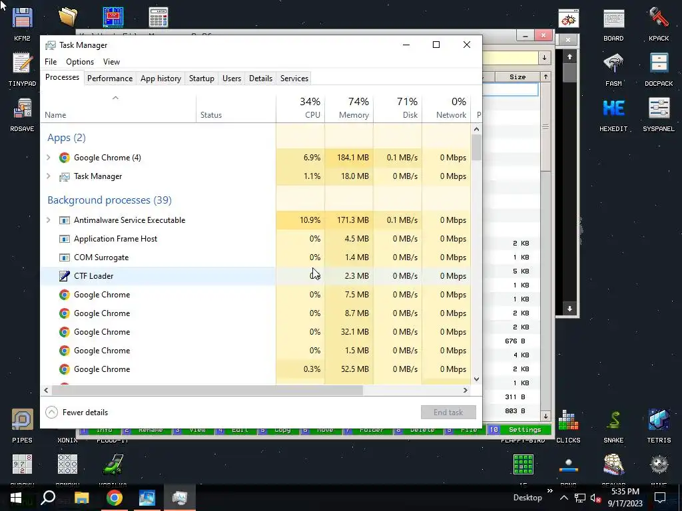The height and width of the screenshot is (511, 682).
Task: Collapse view with Fewer details
Action: click(77, 412)
